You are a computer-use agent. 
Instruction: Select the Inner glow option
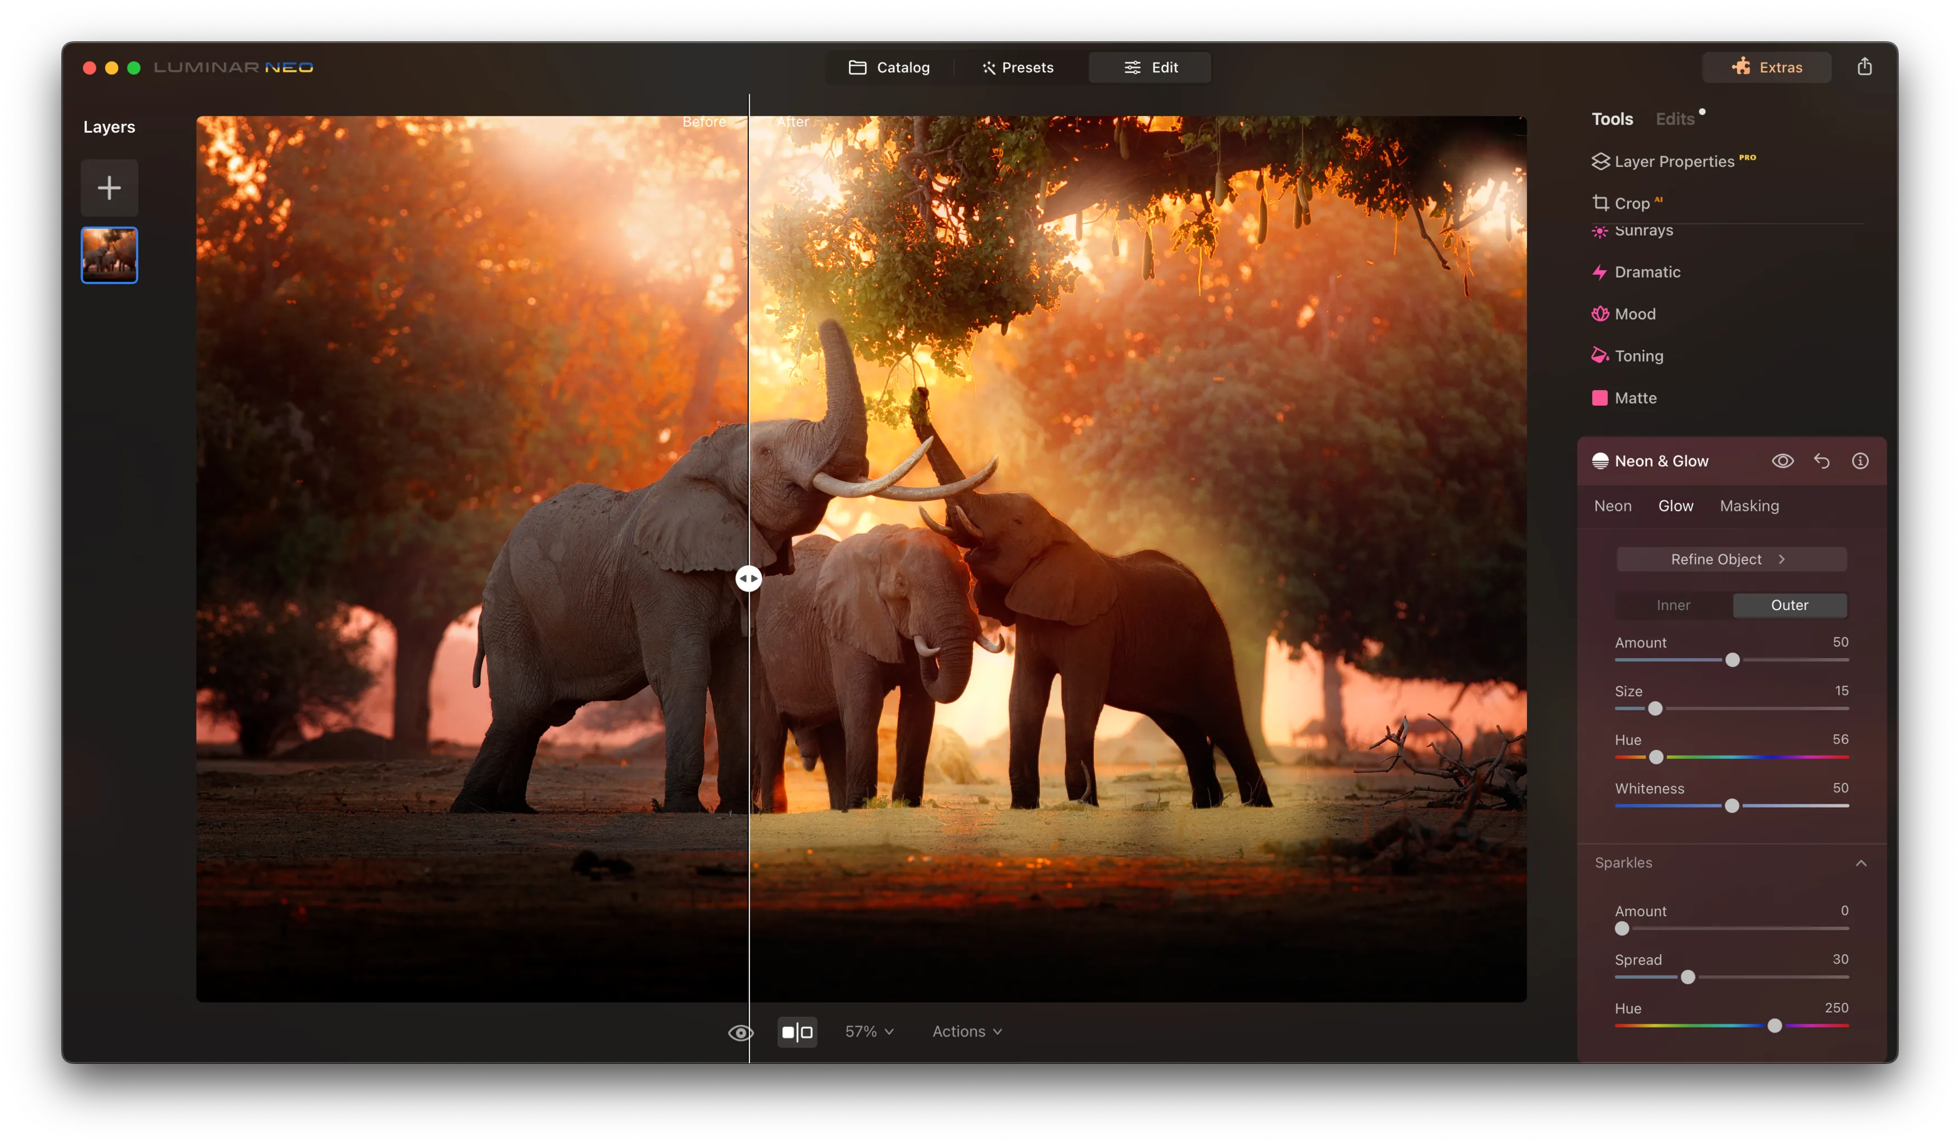point(1673,605)
